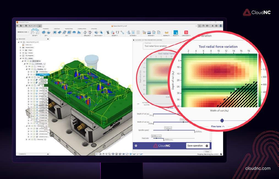Click the setup sheet icon in SETUP group
Viewport: 279px width, 179px height.
coord(37,32)
